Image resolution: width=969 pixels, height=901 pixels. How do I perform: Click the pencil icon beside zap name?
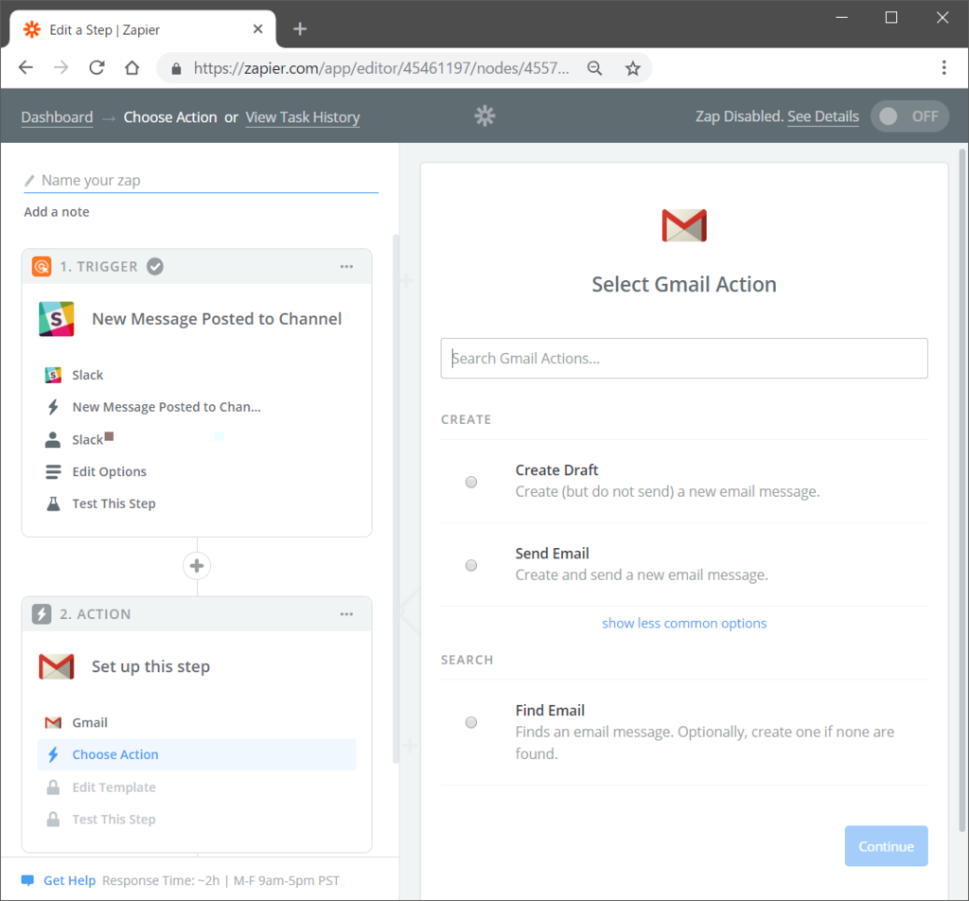29,181
